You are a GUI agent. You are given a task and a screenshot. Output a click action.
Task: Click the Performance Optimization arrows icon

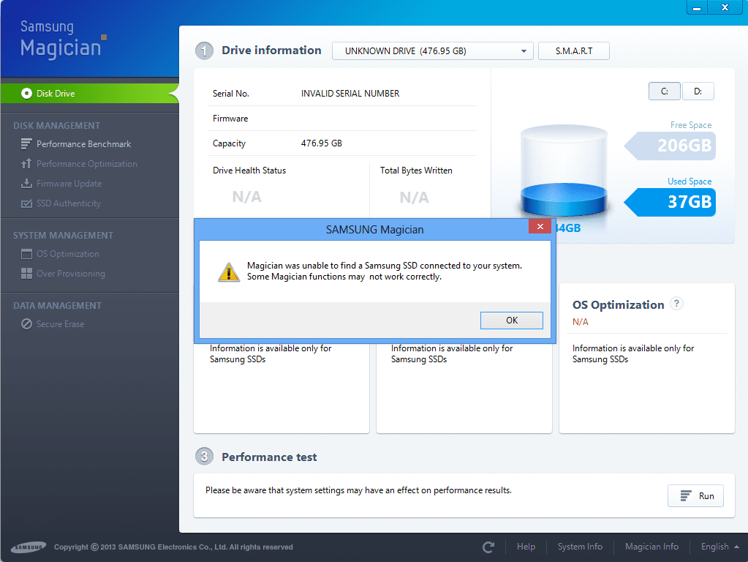(26, 164)
